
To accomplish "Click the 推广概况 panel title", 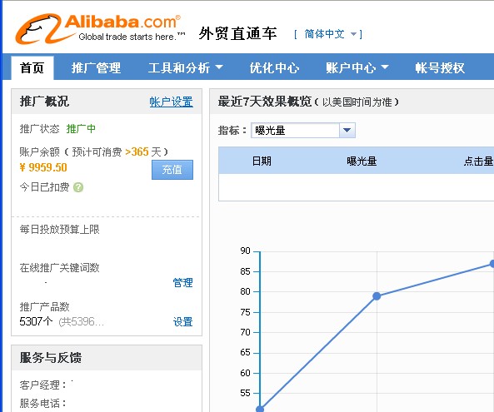I will pyautogui.click(x=44, y=102).
